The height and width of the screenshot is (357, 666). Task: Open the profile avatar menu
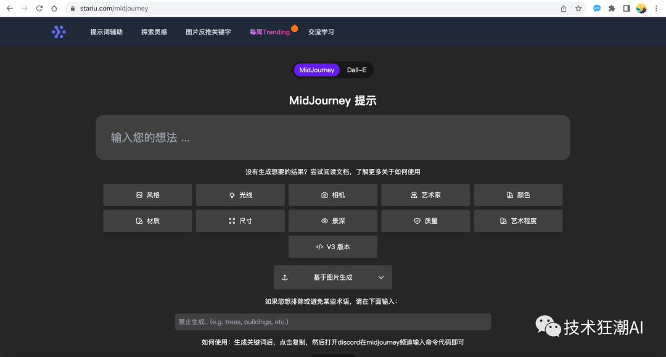coord(641,9)
